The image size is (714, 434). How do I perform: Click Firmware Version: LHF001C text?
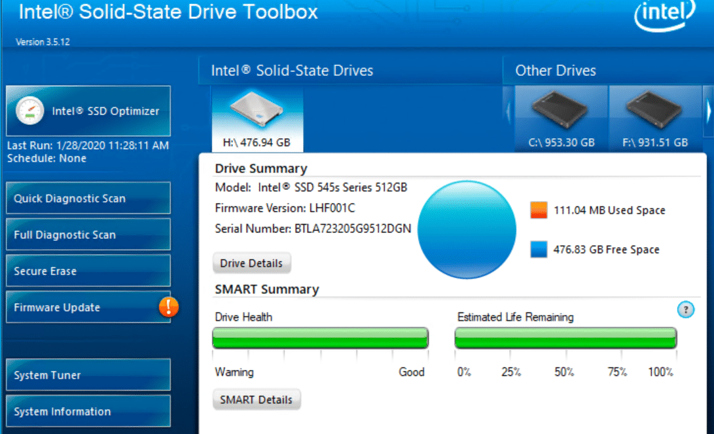[x=285, y=208]
